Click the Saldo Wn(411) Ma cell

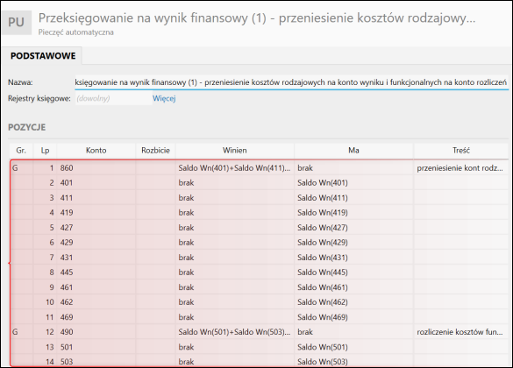pyautogui.click(x=353, y=198)
